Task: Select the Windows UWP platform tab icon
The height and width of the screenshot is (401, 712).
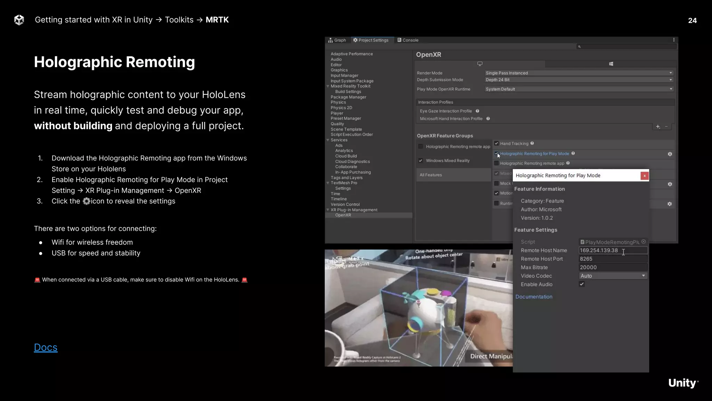Action: tap(611, 64)
